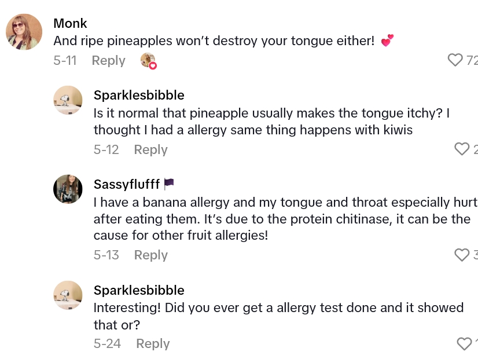
Task: Click the creator-liked badge beside Monk's Reply
Action: click(149, 61)
